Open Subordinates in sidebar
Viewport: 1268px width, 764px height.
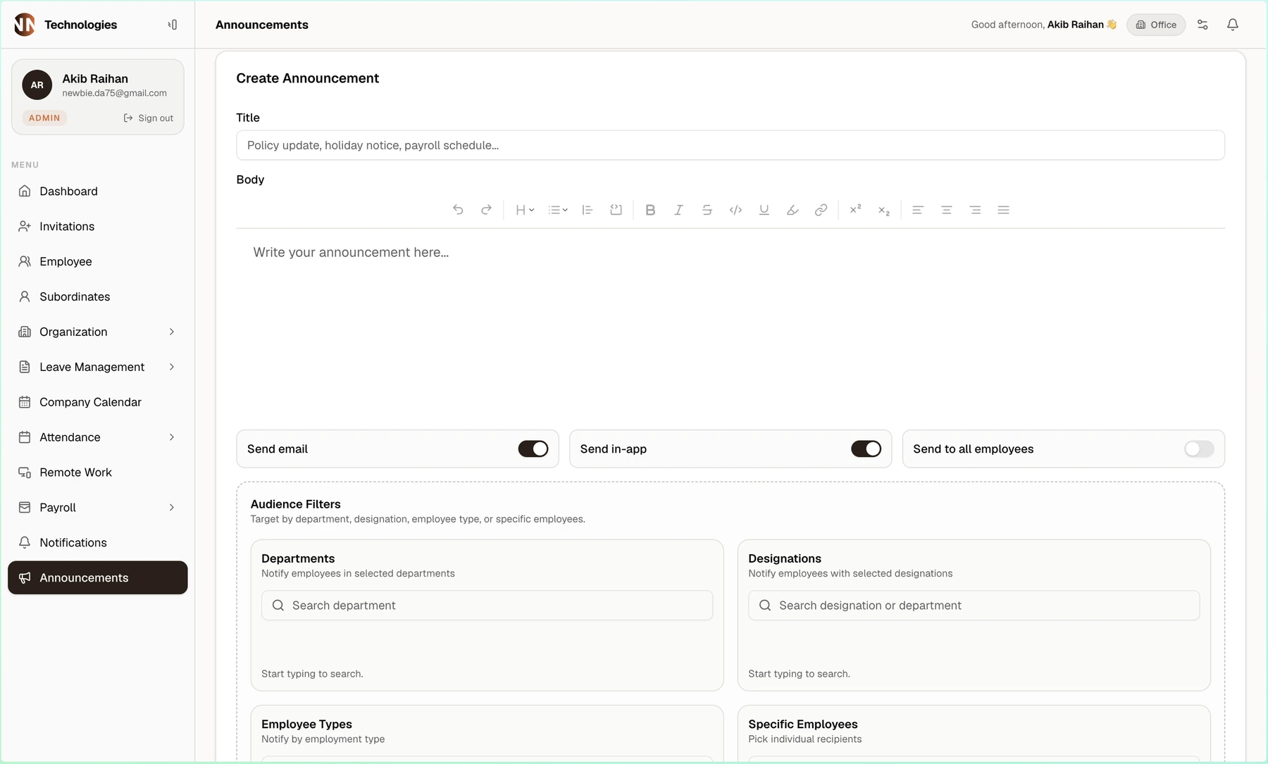tap(98, 296)
